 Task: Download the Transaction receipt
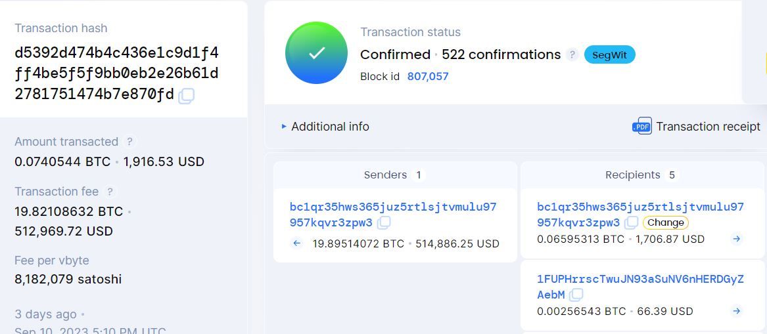tap(707, 126)
